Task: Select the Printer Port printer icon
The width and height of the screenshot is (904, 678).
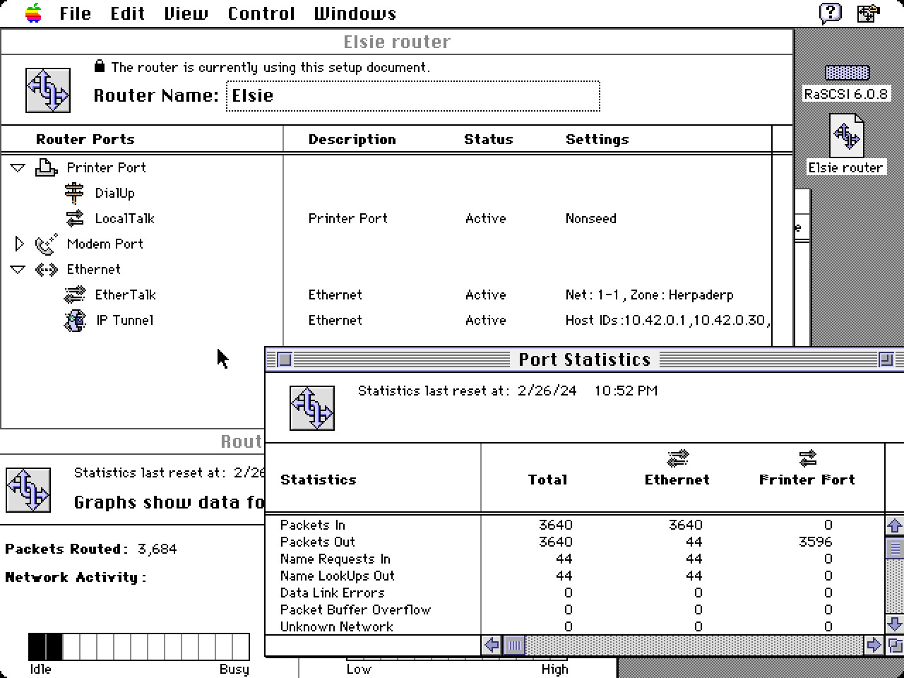Action: [47, 167]
